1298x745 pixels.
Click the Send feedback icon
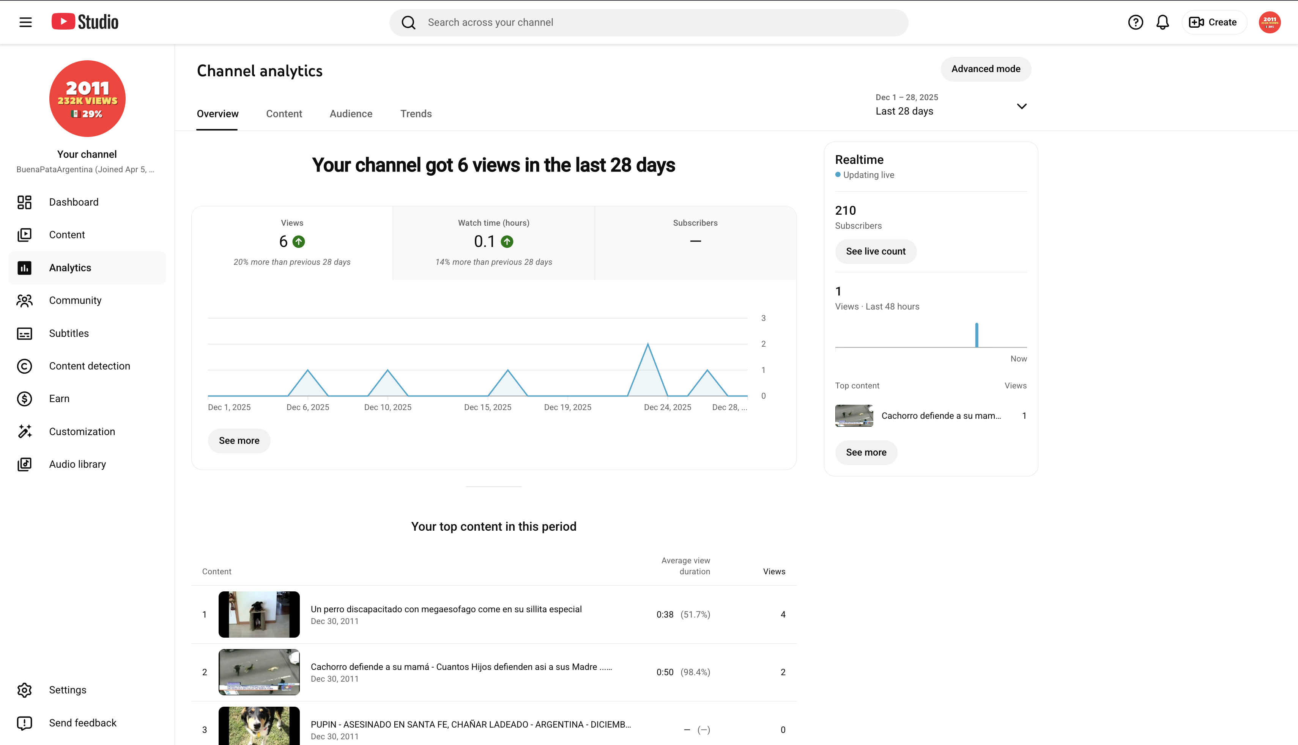(25, 723)
